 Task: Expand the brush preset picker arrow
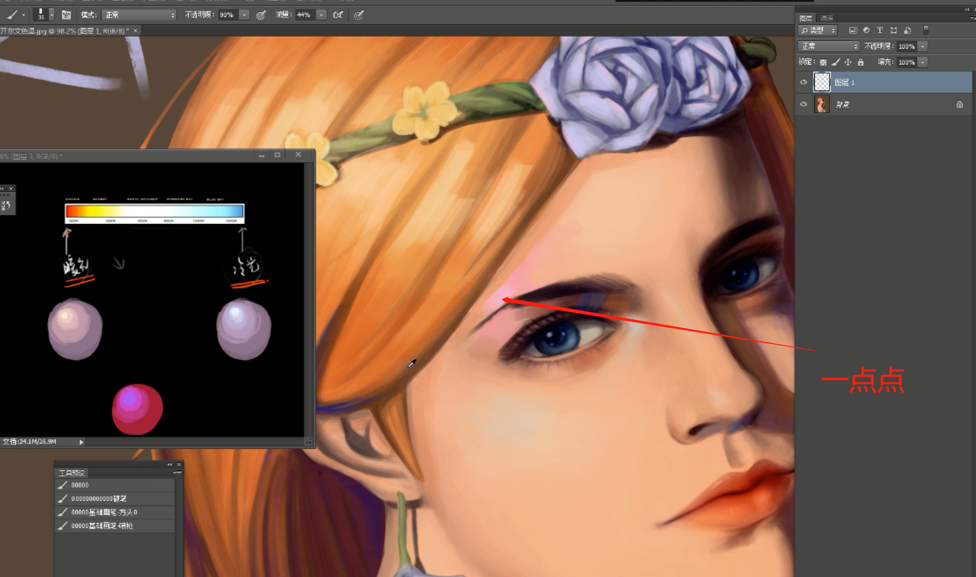point(52,15)
